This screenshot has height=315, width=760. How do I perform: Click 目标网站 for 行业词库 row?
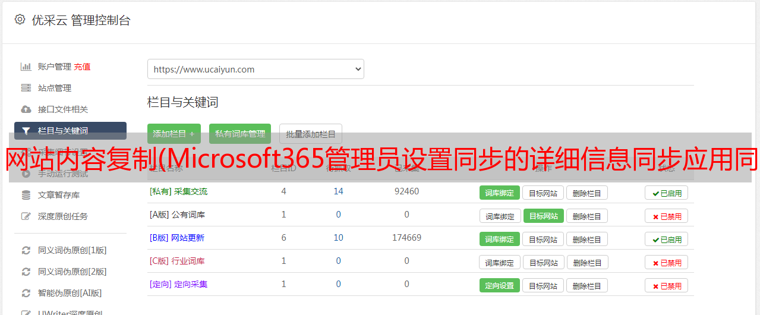click(x=543, y=262)
